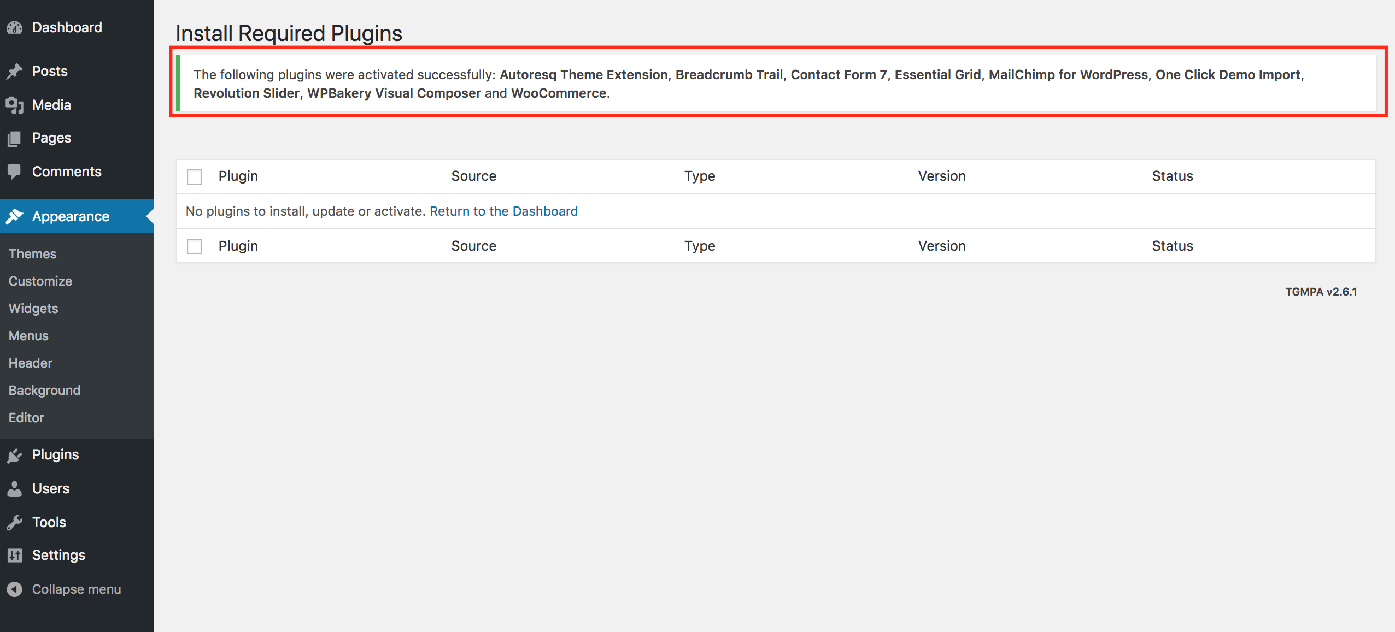The height and width of the screenshot is (632, 1395).
Task: Click the Dashboard gauge icon
Action: [15, 27]
